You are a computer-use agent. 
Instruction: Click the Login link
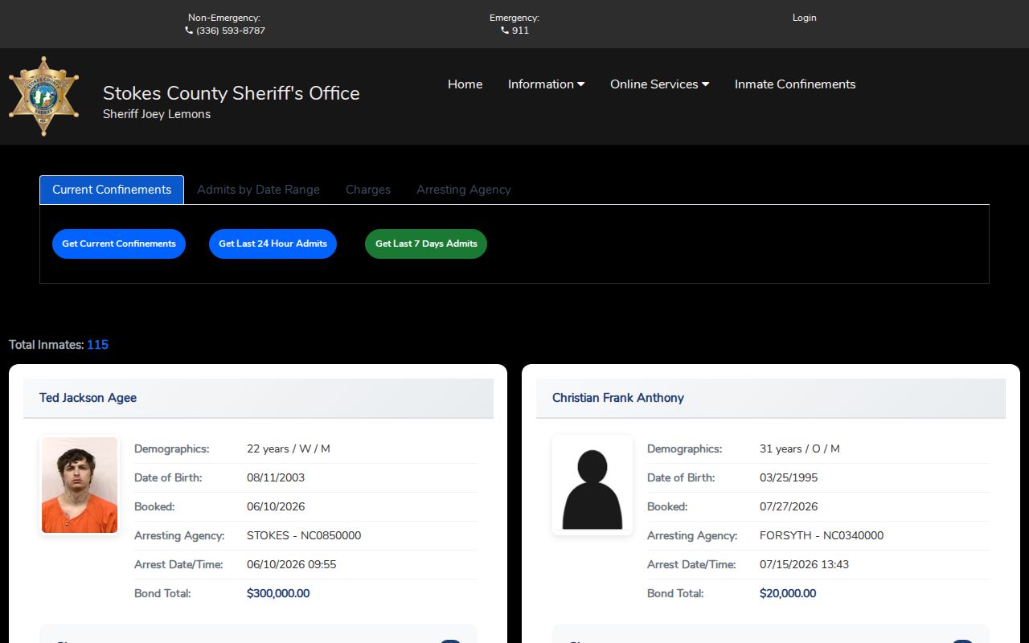pyautogui.click(x=804, y=18)
